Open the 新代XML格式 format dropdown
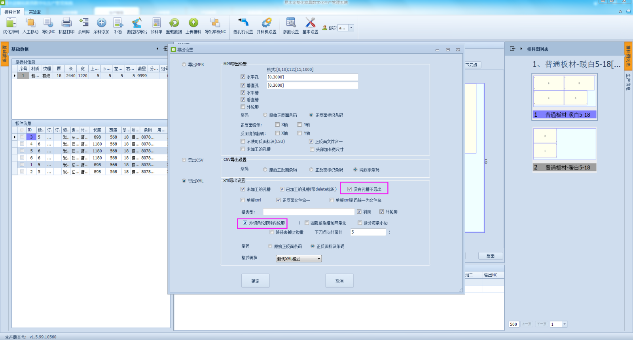 299,258
